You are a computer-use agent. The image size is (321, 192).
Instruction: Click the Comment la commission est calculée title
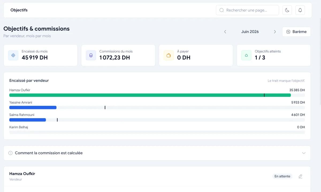(x=49, y=153)
